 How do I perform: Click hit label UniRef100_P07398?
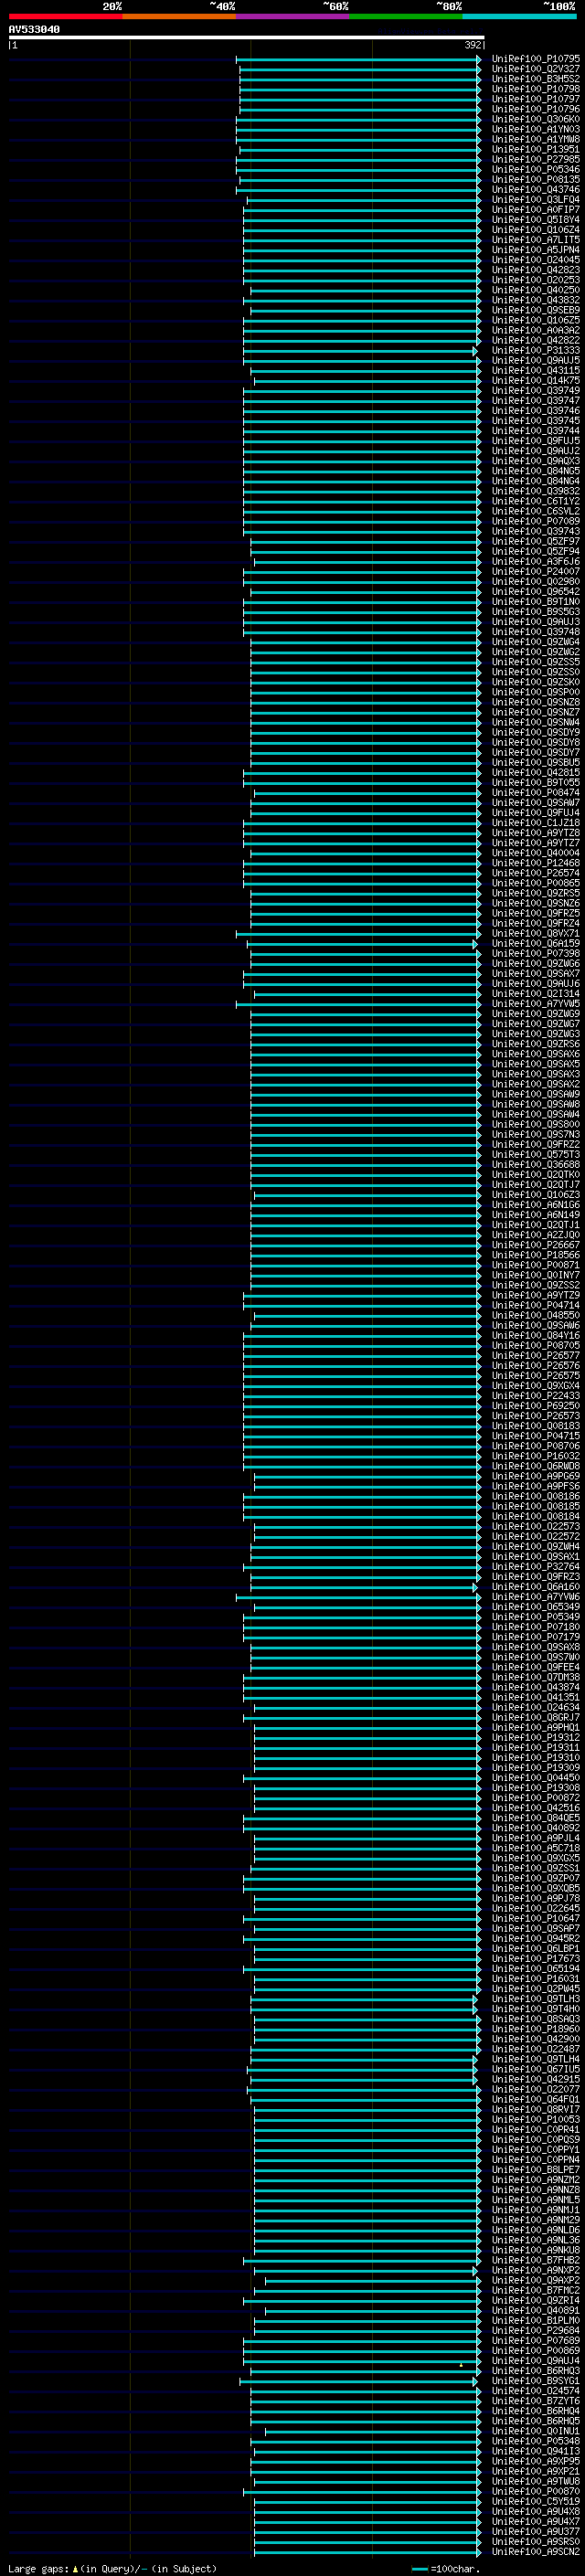(x=536, y=953)
